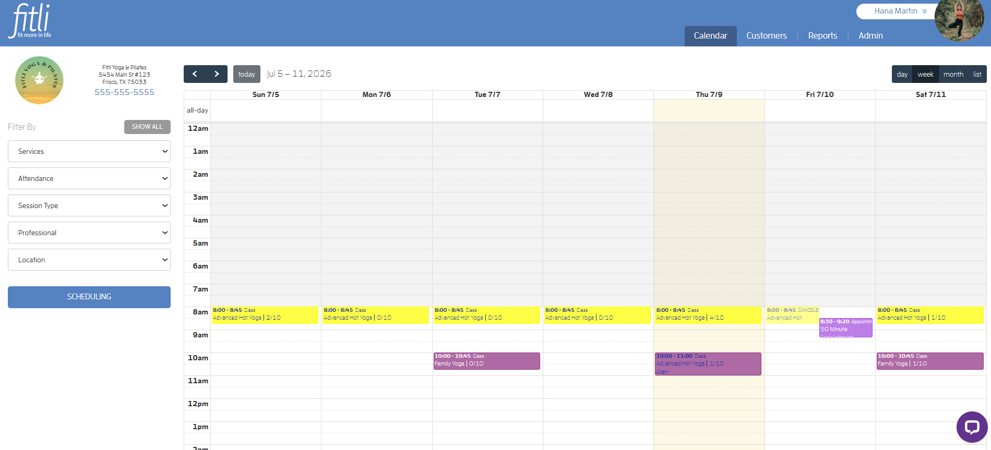Open Tuesday 10:00 Family Yoga class

pyautogui.click(x=486, y=361)
